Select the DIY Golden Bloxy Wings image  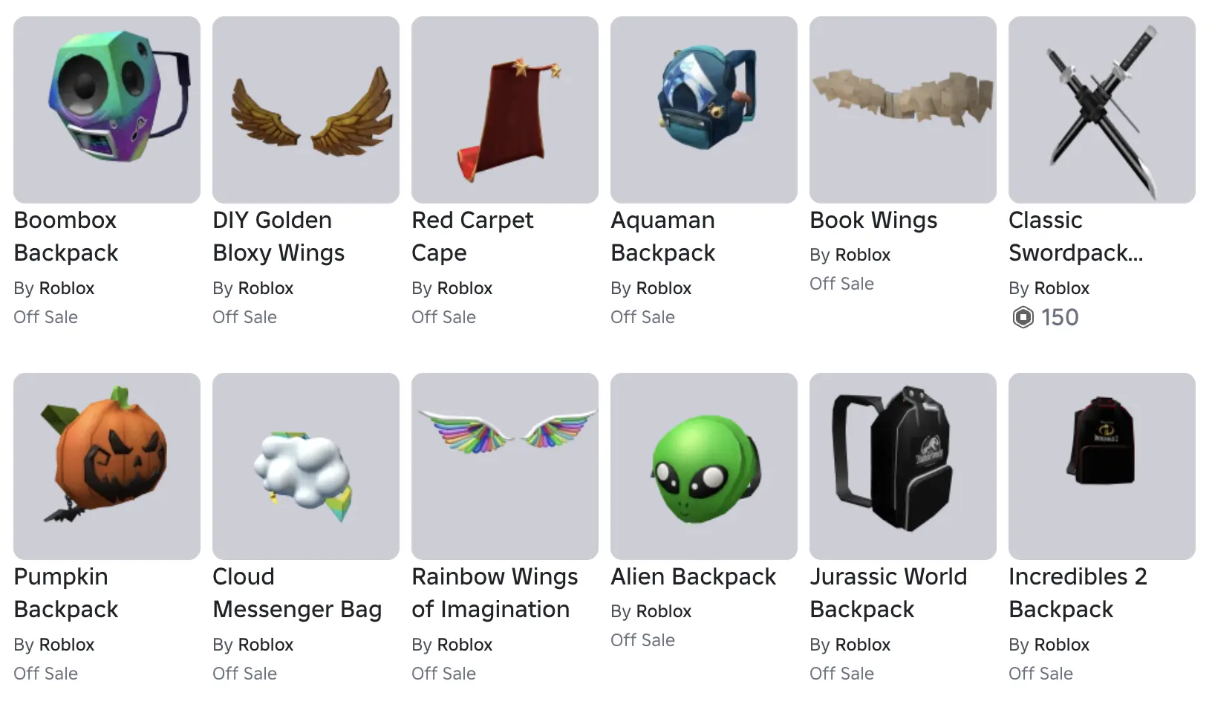click(x=306, y=110)
